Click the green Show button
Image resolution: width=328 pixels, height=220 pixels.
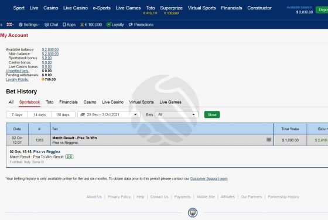click(x=212, y=114)
